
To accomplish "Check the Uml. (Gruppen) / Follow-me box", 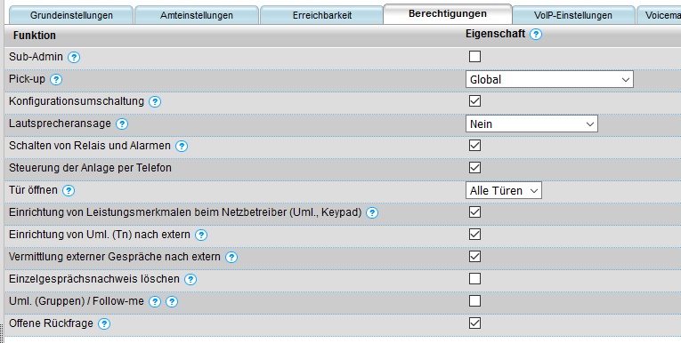I will pos(474,301).
